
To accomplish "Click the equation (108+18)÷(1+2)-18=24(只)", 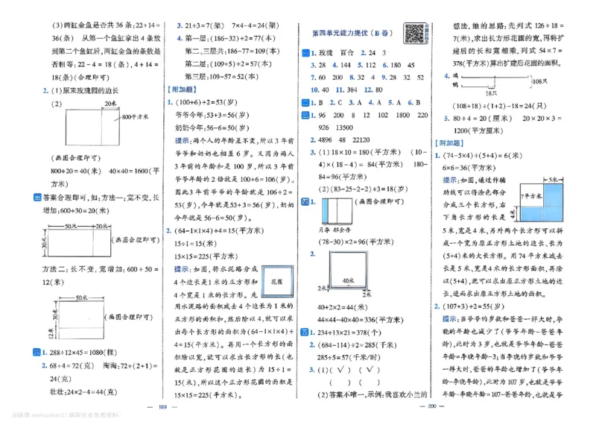I will click(x=499, y=106).
